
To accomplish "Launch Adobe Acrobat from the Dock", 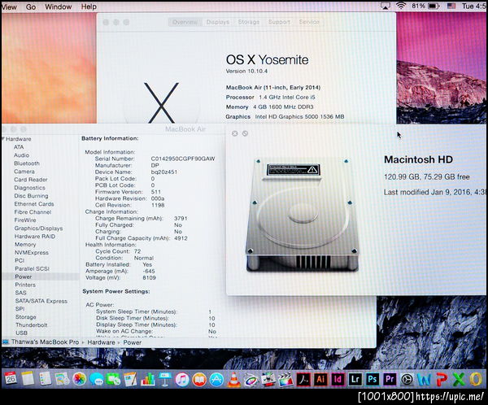I will 303,380.
